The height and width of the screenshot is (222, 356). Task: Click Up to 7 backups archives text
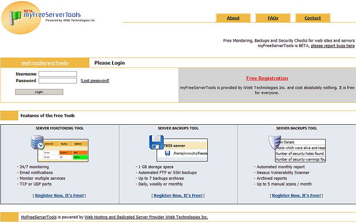point(161,178)
